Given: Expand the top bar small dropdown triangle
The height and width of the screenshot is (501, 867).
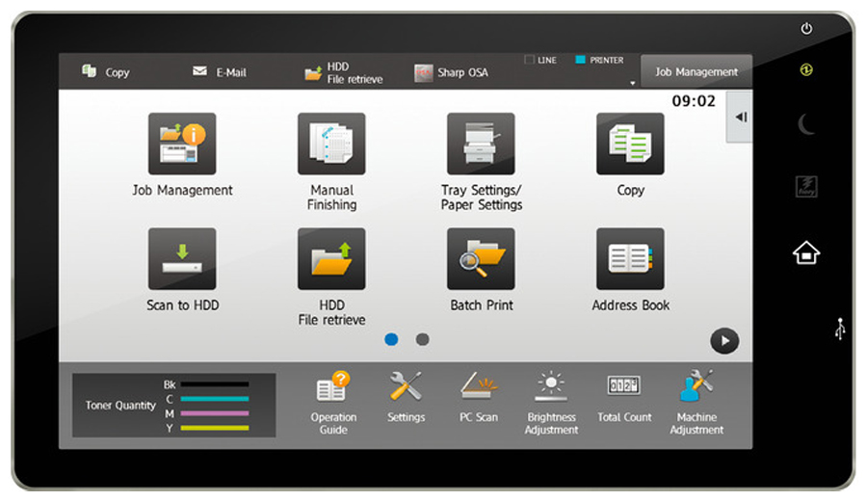Looking at the screenshot, I should pos(632,84).
